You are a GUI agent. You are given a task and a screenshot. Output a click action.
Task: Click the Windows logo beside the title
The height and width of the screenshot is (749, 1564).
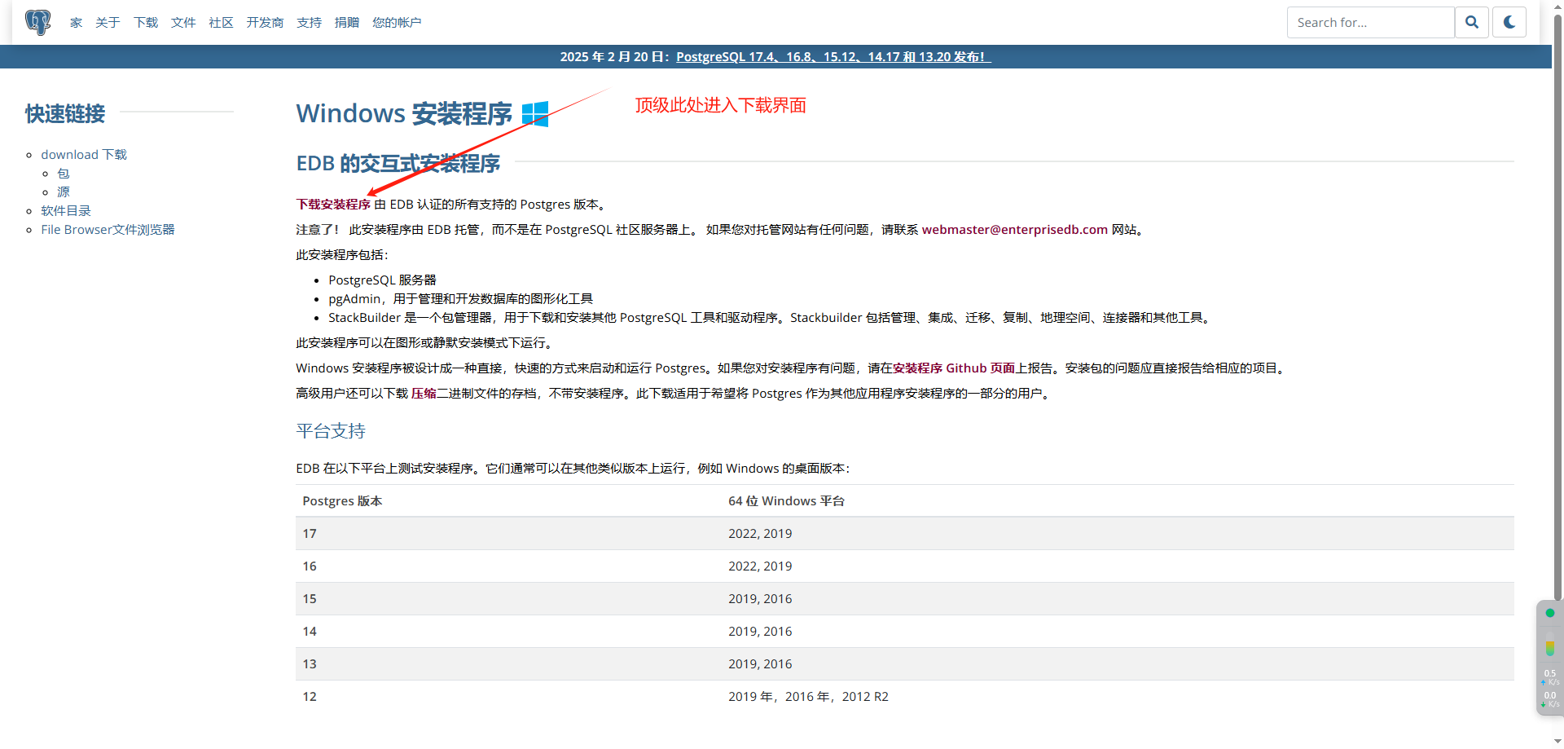[535, 113]
